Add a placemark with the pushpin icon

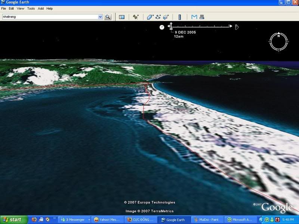(136, 17)
